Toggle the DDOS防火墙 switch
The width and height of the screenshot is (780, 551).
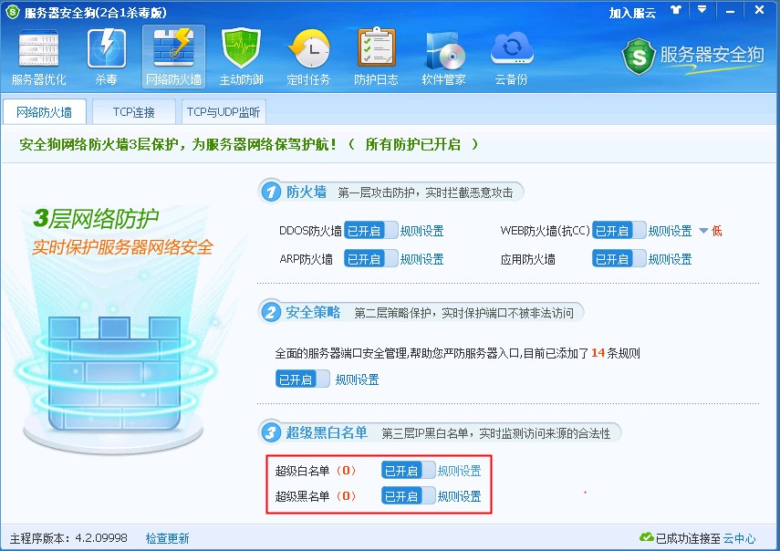(370, 231)
